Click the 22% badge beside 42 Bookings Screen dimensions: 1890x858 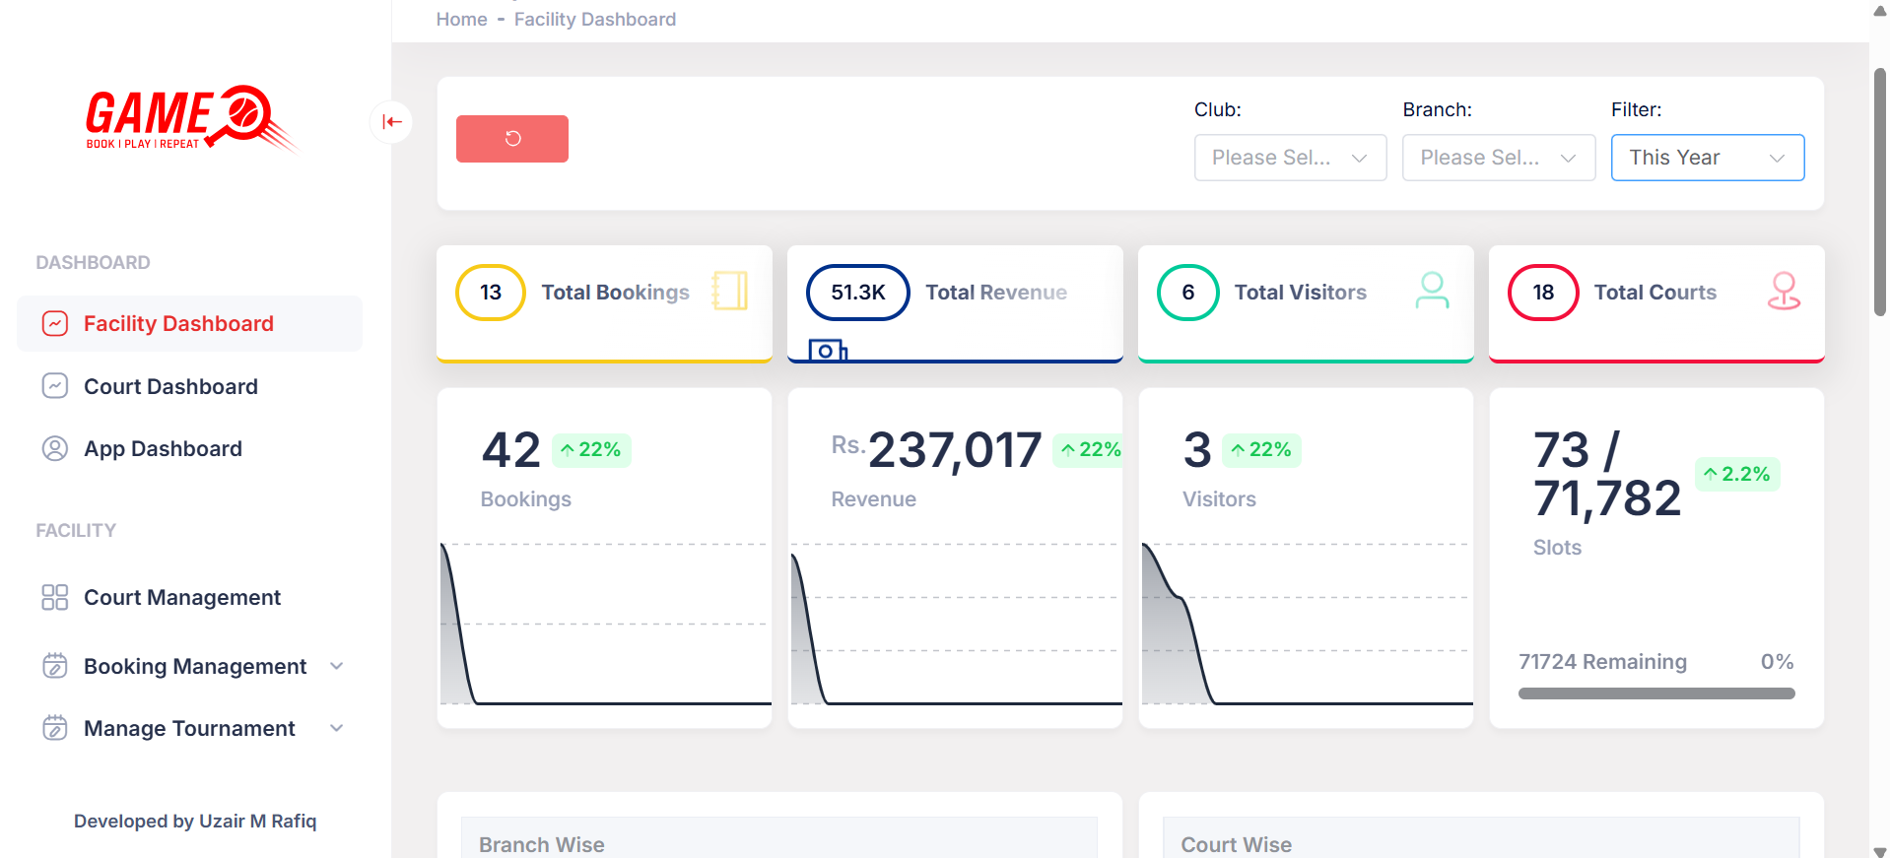click(591, 450)
